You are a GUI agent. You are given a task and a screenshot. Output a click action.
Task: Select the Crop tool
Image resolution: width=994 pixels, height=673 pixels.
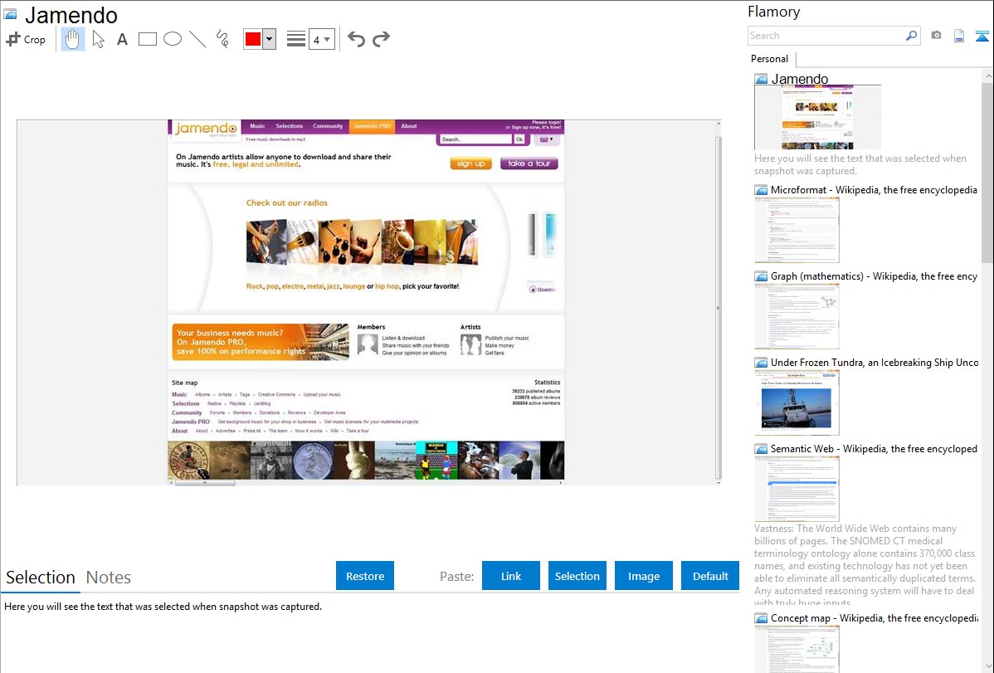click(26, 39)
